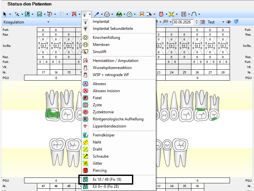254x191 pixels.
Task: Expand the Koagulation dropdown
Action: coord(48,22)
